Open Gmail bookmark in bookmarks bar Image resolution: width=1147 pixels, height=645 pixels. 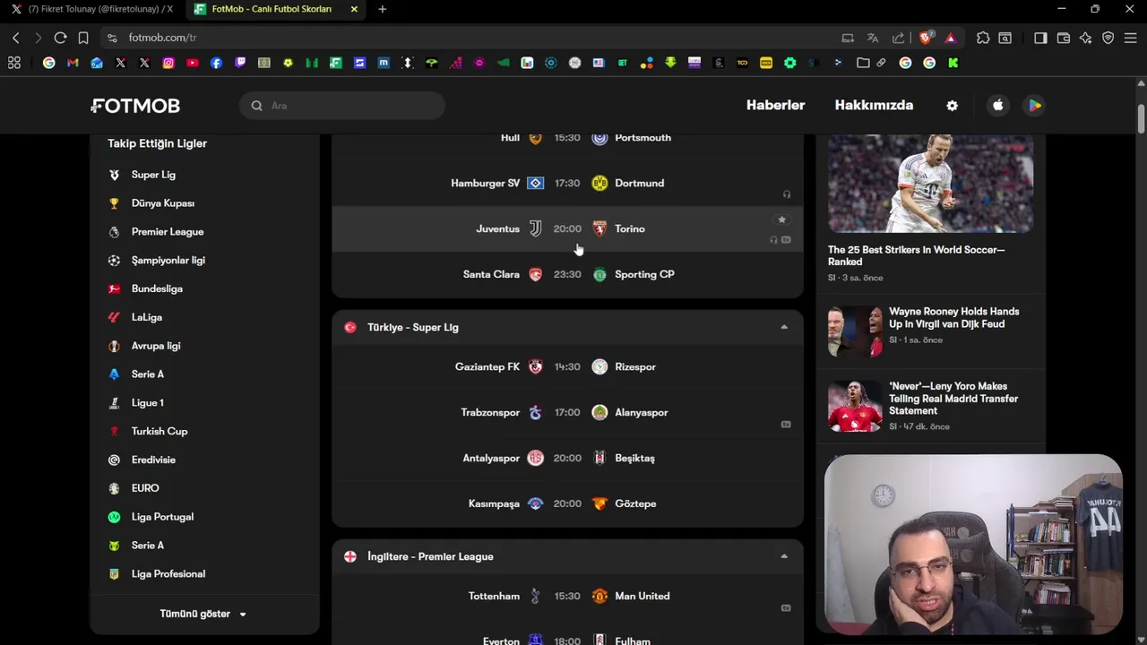point(73,63)
